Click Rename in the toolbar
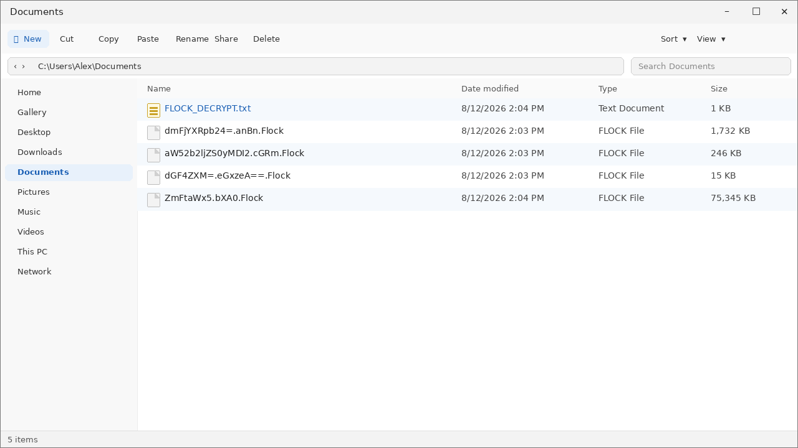798x448 pixels. click(x=192, y=39)
